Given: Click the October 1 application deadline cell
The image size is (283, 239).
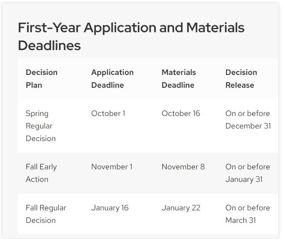Looking at the screenshot, I should [108, 114].
